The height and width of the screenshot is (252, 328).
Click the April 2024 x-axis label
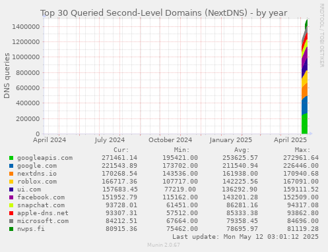pyautogui.click(x=49, y=140)
